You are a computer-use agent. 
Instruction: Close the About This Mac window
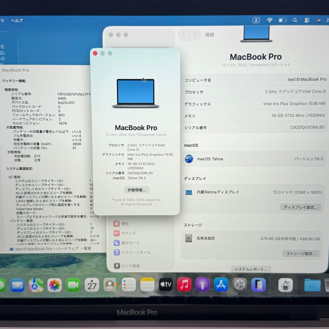pos(95,53)
